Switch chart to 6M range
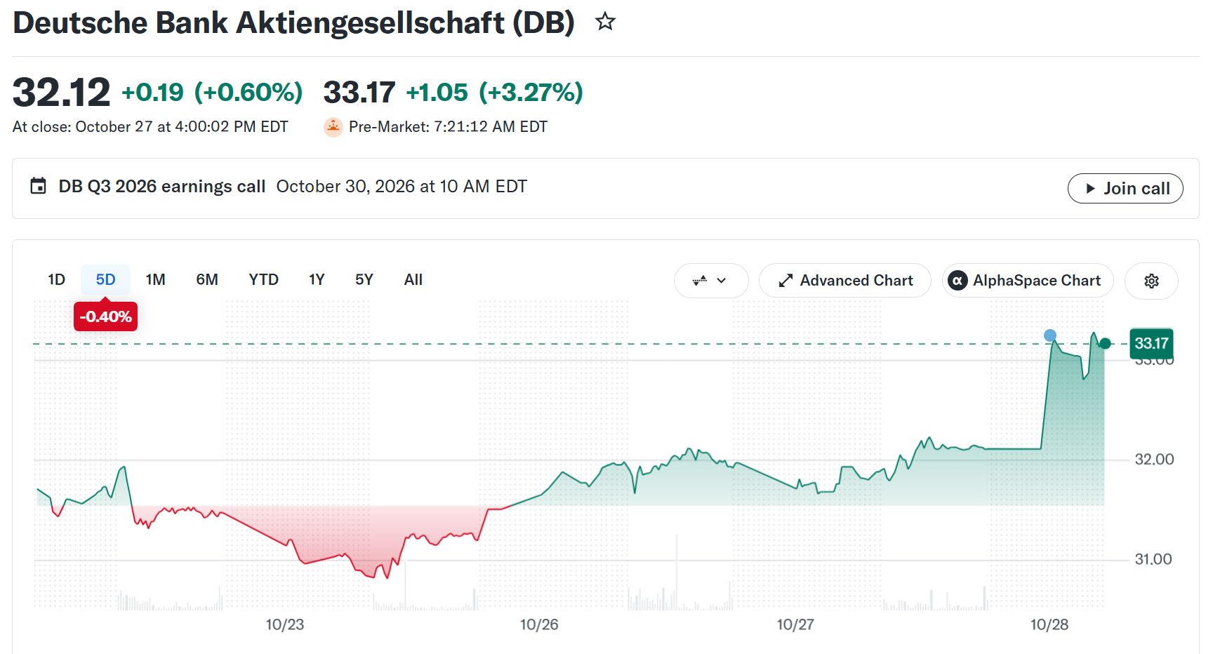 click(x=207, y=280)
